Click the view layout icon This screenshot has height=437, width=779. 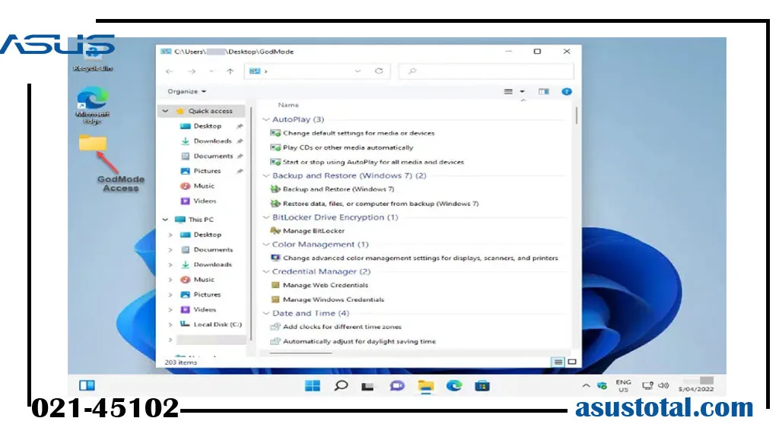[508, 91]
